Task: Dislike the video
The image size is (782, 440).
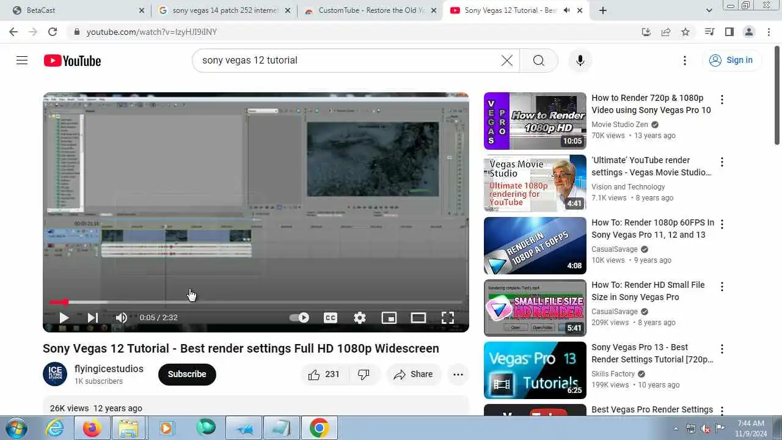Action: coord(364,375)
